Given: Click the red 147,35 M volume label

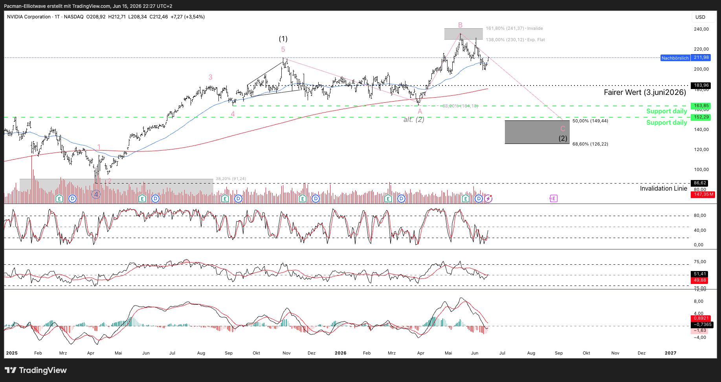Looking at the screenshot, I should (703, 195).
